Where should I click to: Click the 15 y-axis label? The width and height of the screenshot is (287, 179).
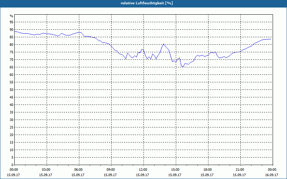click(11, 142)
